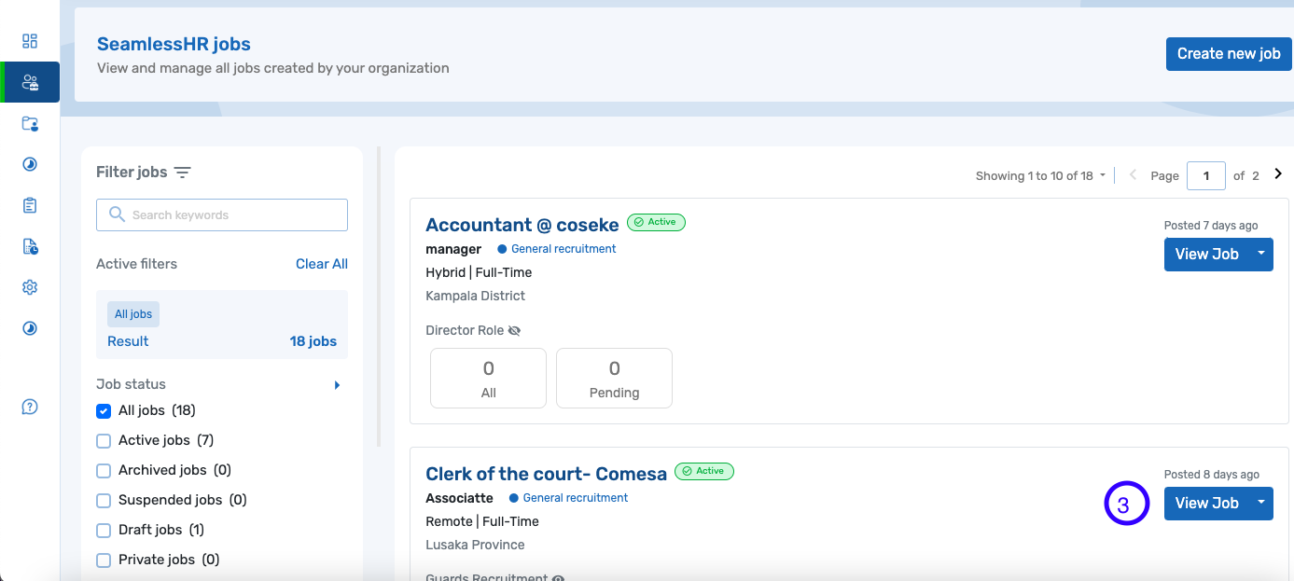Click the clipboard icon in sidebar

pyautogui.click(x=30, y=205)
